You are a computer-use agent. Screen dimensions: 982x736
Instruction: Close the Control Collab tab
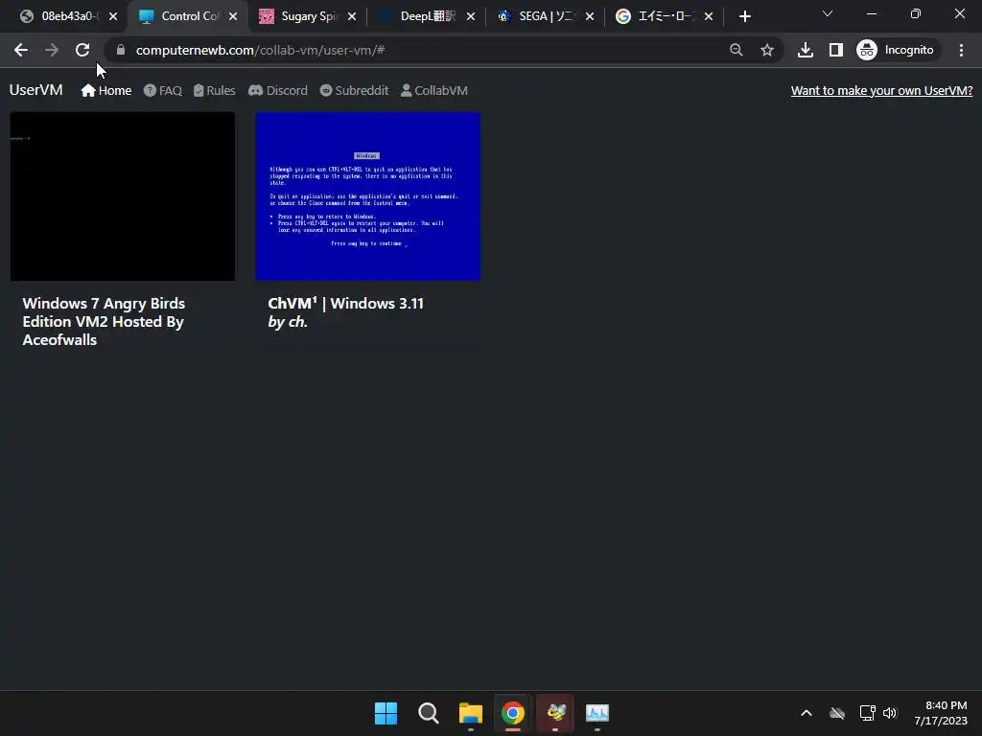233,16
